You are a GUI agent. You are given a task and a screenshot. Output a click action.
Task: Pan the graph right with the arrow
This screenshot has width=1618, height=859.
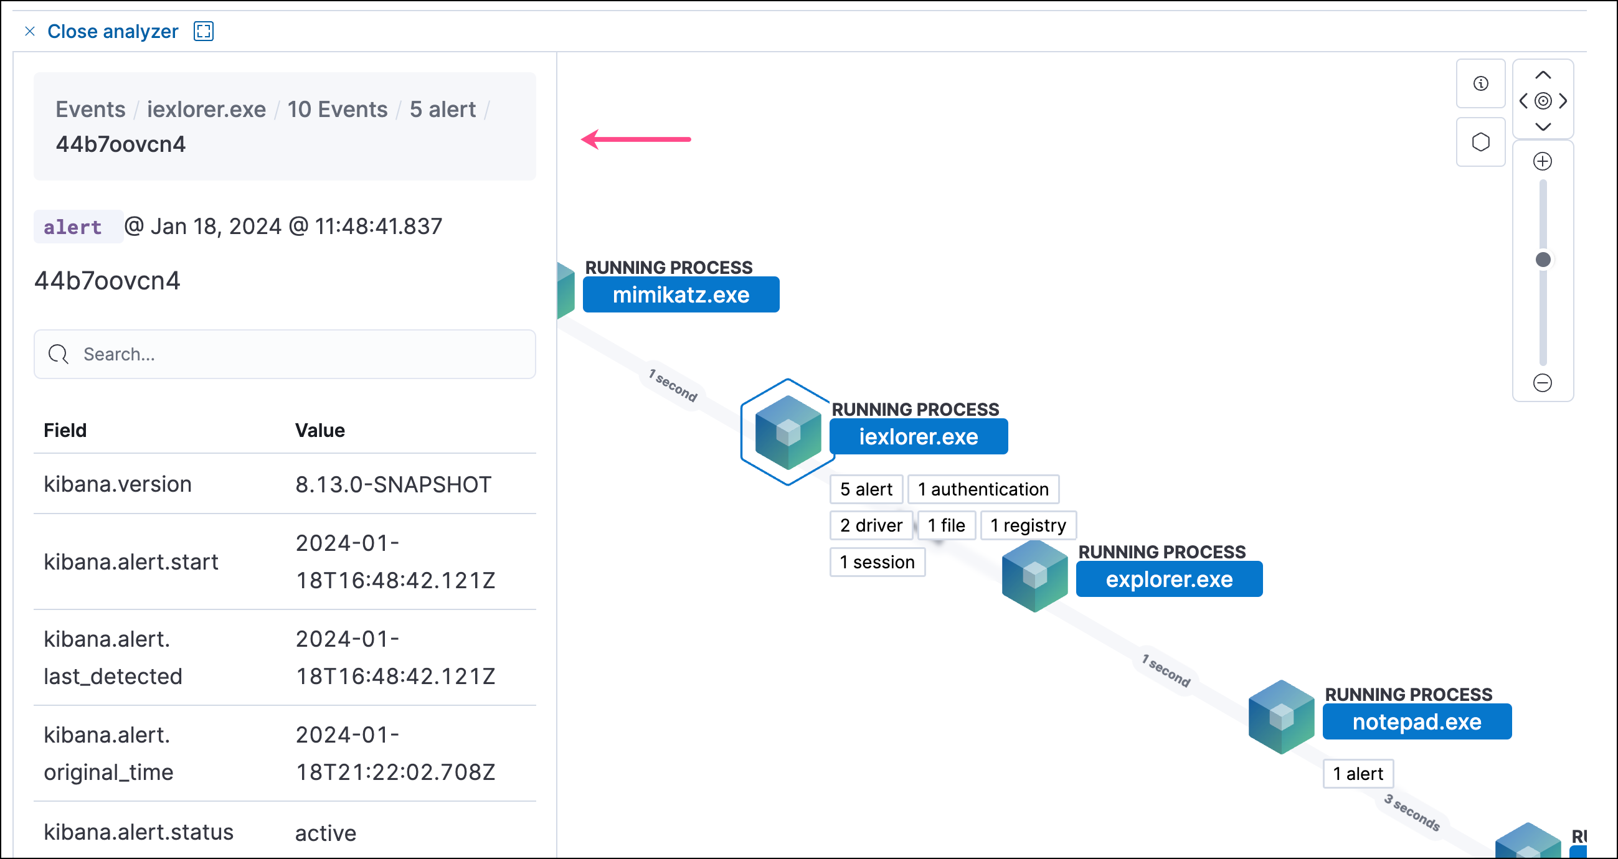(x=1563, y=101)
